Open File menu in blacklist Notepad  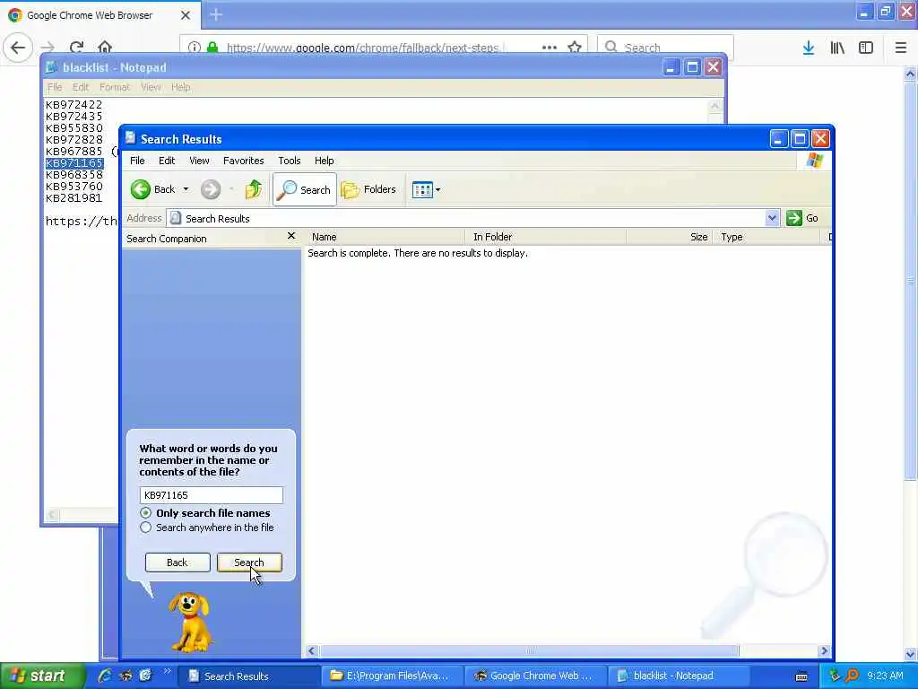tap(55, 87)
